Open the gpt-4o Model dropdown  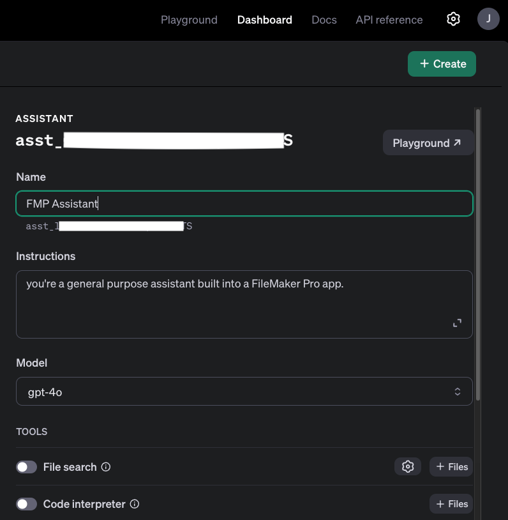point(244,392)
